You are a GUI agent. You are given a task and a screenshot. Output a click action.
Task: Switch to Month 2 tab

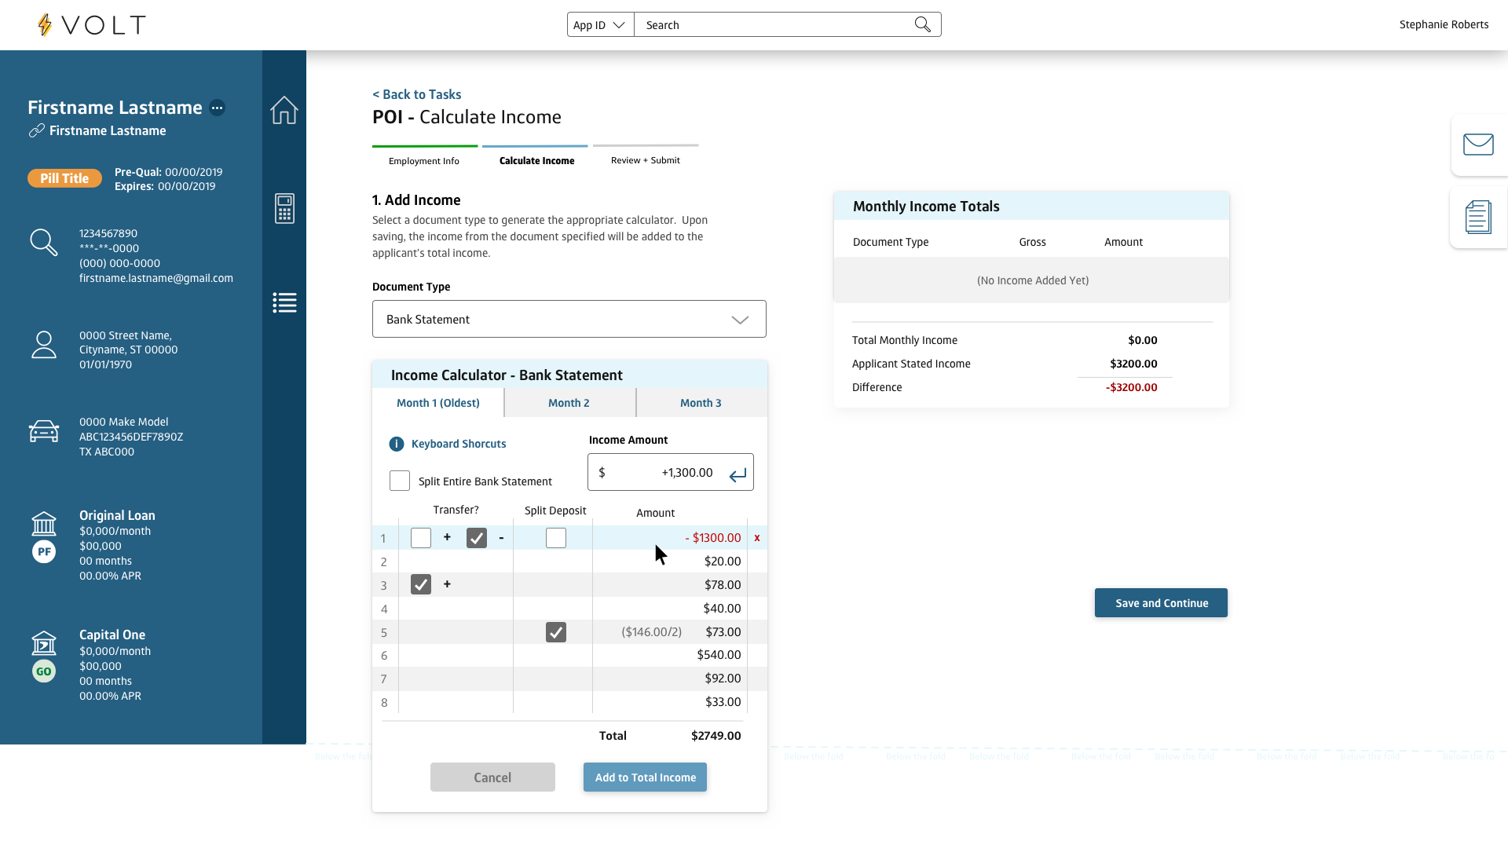[569, 403]
